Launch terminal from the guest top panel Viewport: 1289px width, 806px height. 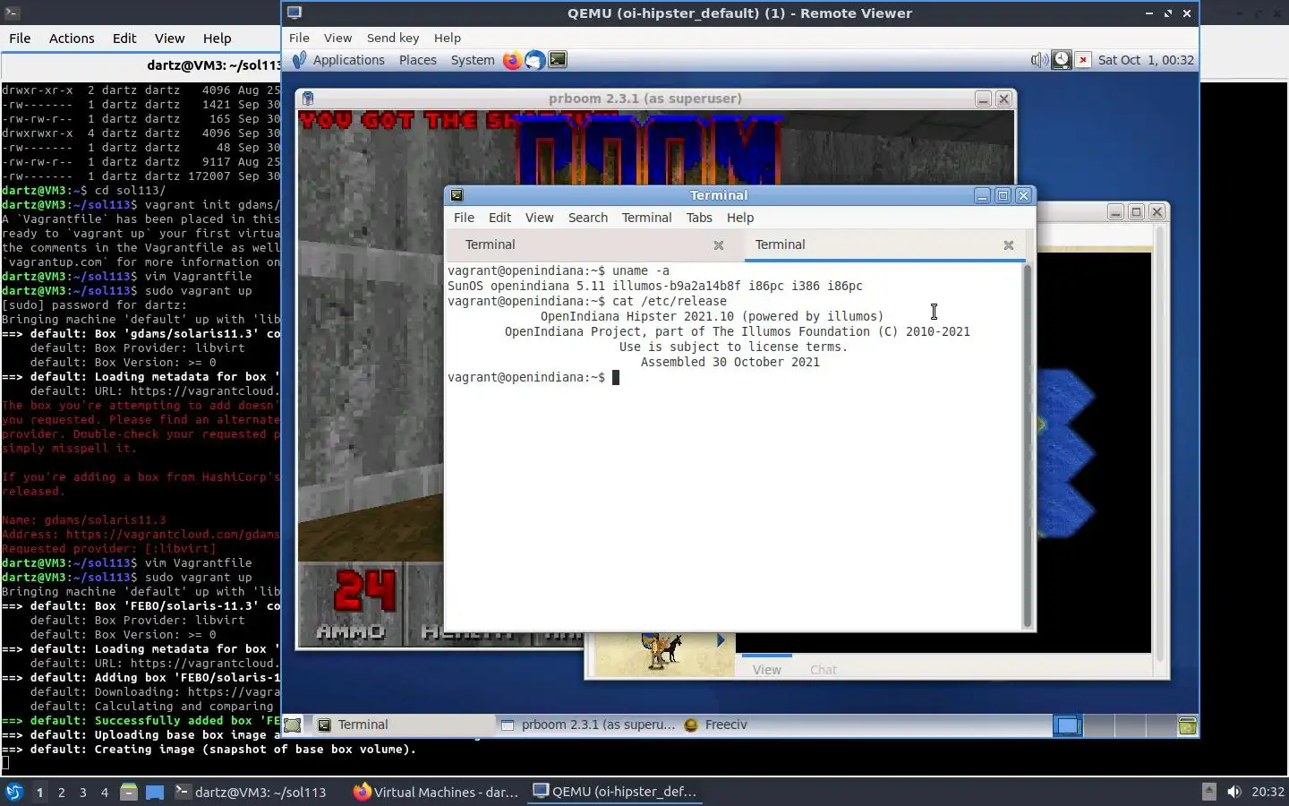(558, 60)
